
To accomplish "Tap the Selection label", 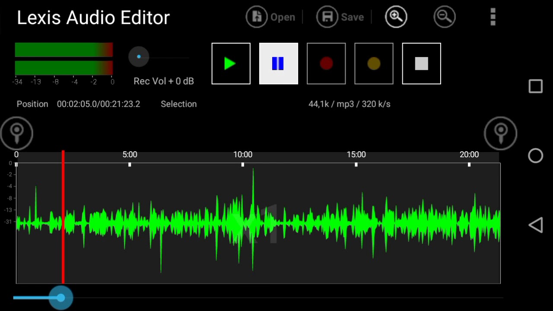I will point(179,104).
